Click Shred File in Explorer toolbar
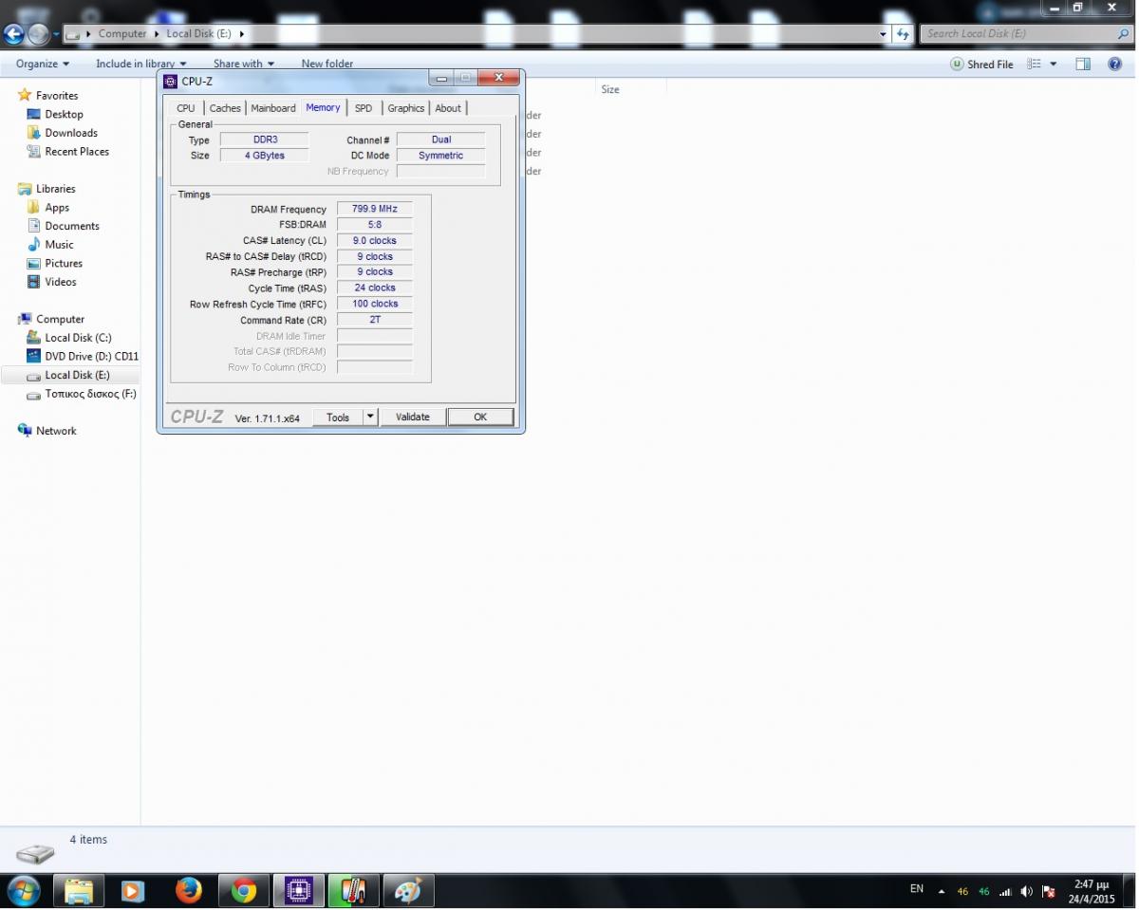1139x910 pixels. point(982,65)
